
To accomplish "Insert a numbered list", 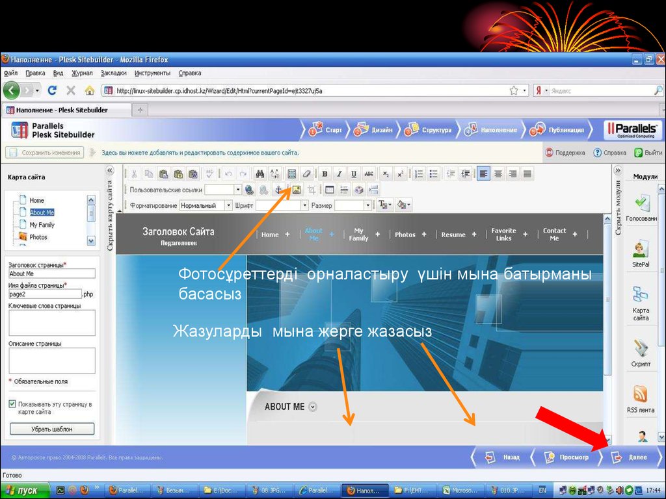I will [x=419, y=174].
